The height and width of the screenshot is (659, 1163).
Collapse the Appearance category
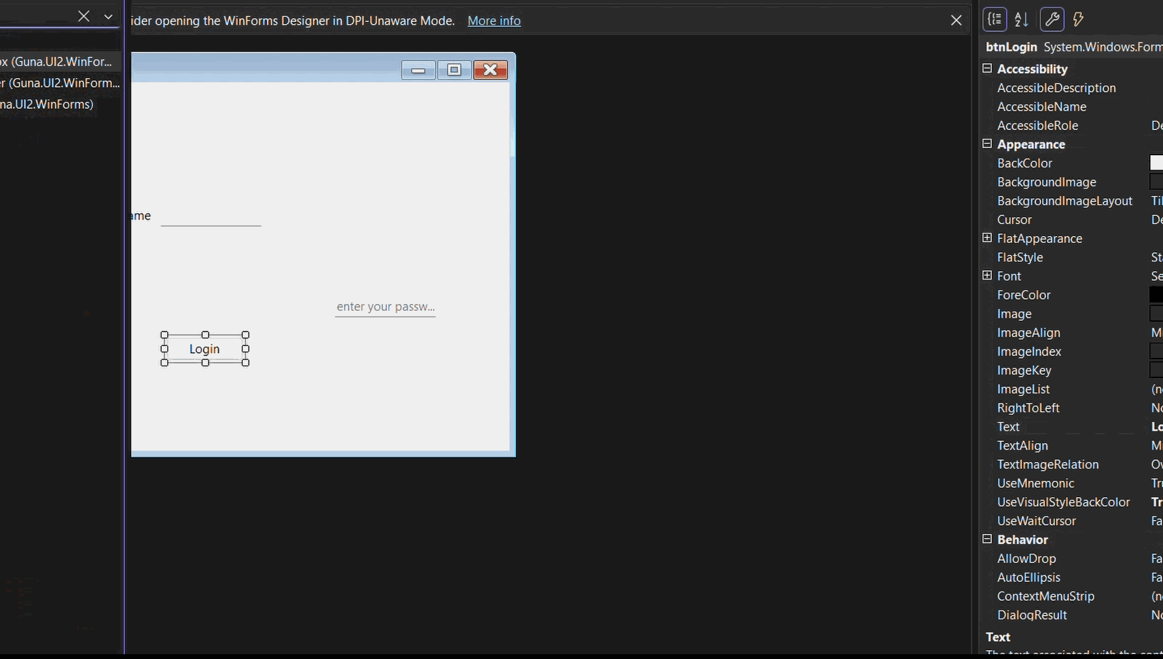pyautogui.click(x=987, y=144)
